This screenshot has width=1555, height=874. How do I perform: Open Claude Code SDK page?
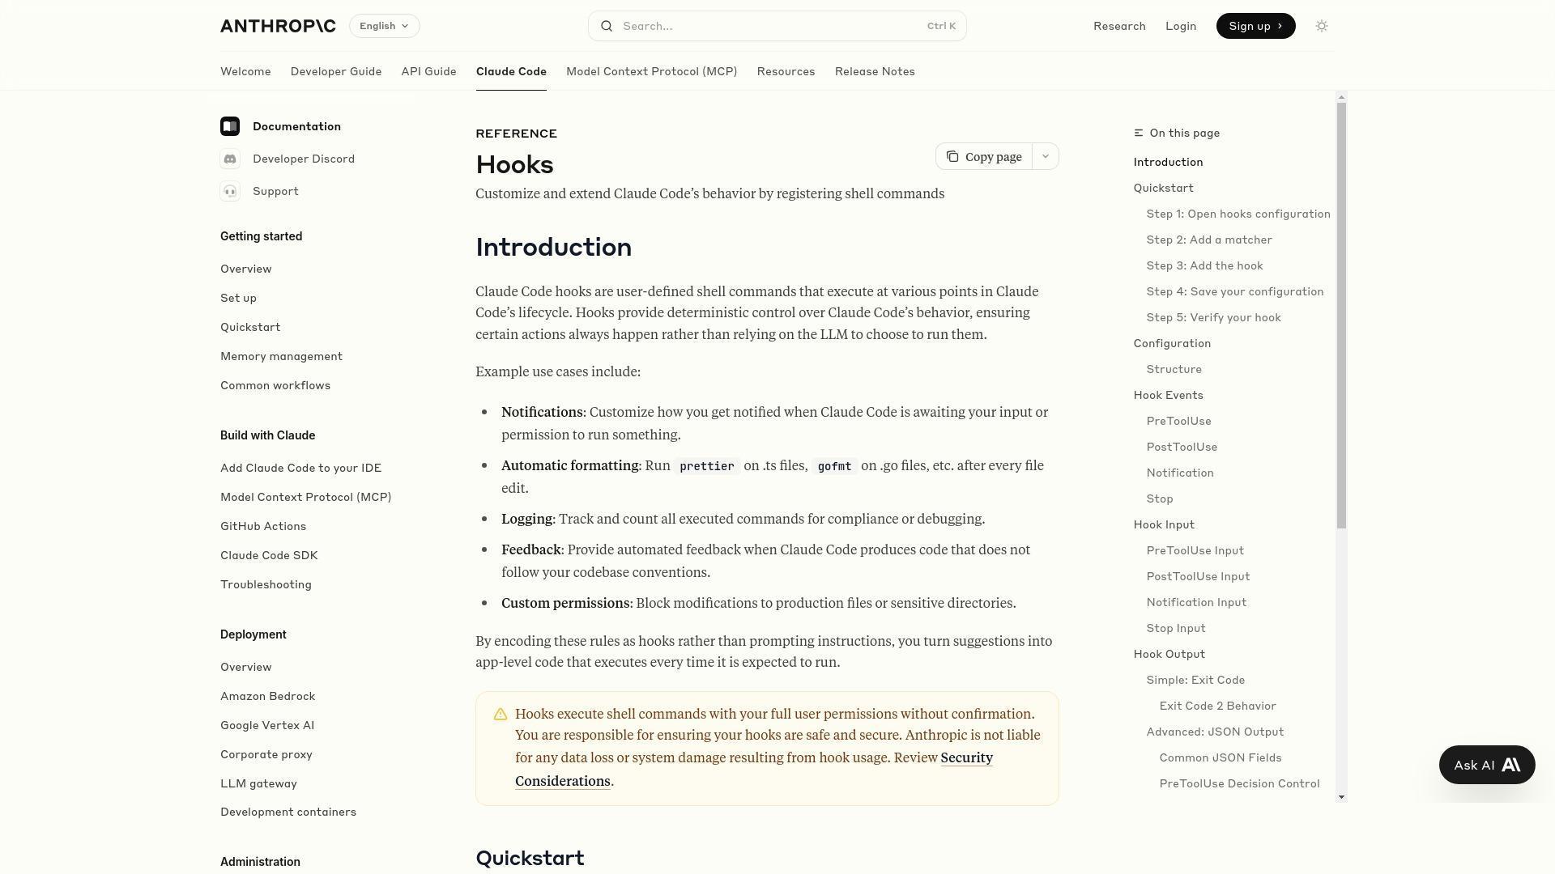tap(269, 555)
